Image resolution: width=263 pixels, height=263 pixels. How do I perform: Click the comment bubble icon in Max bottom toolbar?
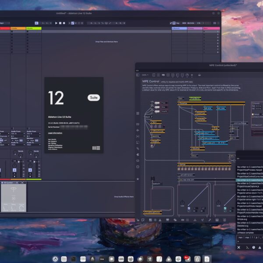click(167, 220)
